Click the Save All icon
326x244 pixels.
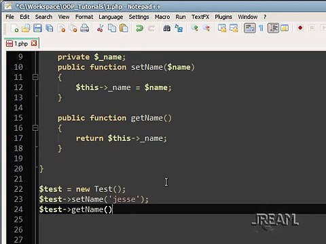pos(50,28)
